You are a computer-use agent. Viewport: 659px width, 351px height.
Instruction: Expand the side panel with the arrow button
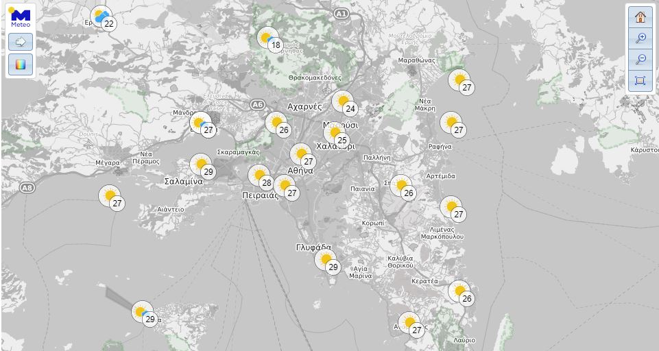click(x=21, y=42)
